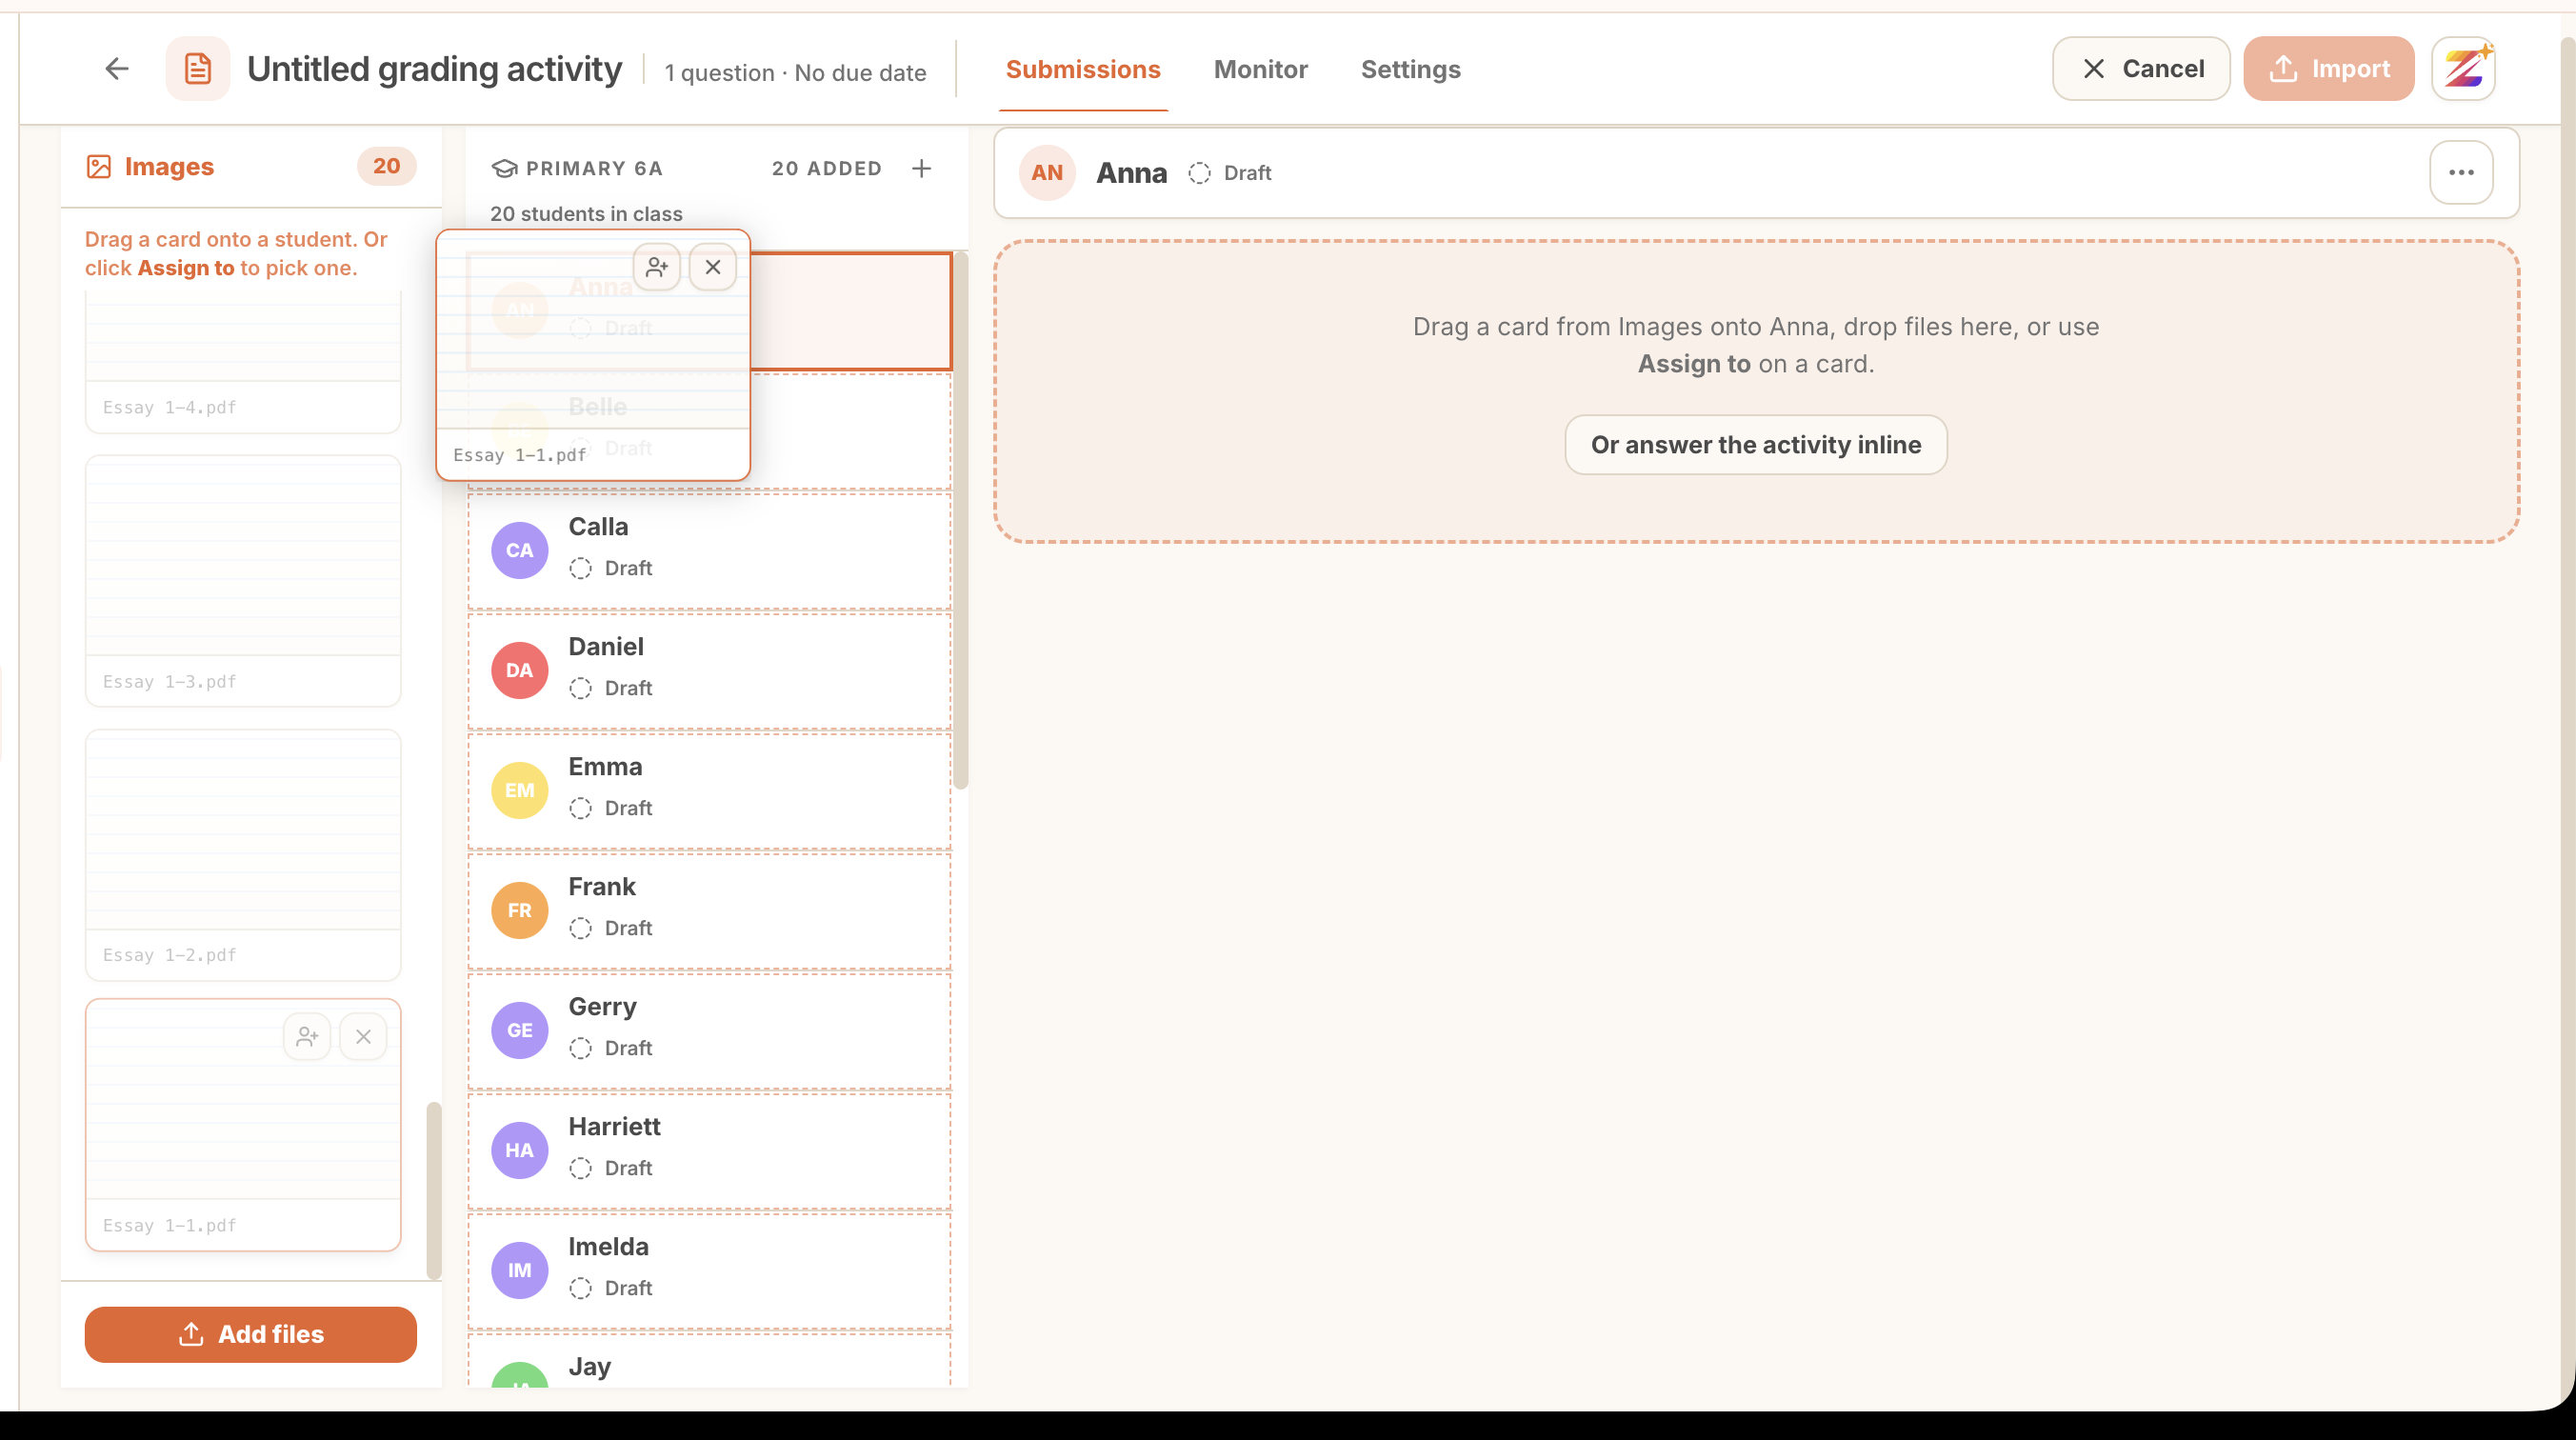Viewport: 2576px width, 1440px height.
Task: Select the Essay 1-2.pdf card
Action: pos(243,855)
